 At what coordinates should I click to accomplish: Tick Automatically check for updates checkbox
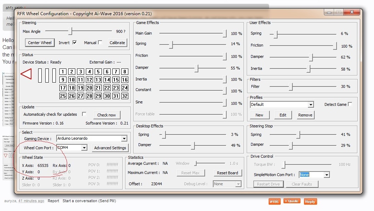pos(84,114)
